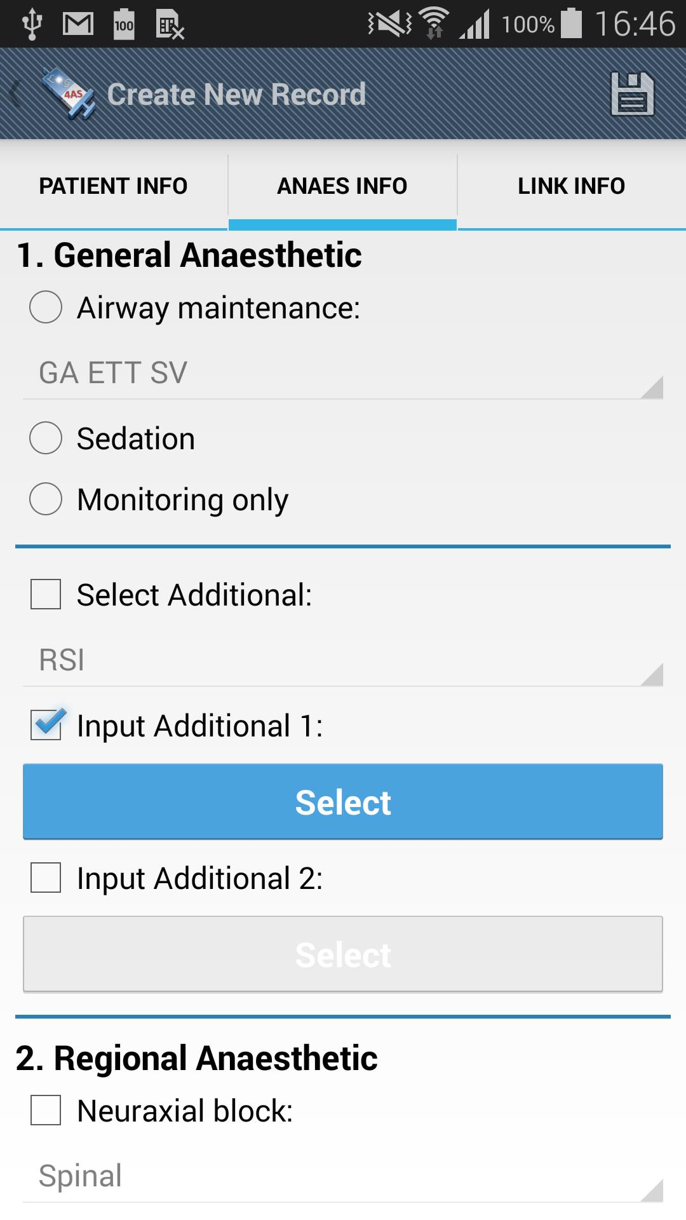686x1220 pixels.
Task: Tap the battery 100 notification icon
Action: pyautogui.click(x=124, y=24)
